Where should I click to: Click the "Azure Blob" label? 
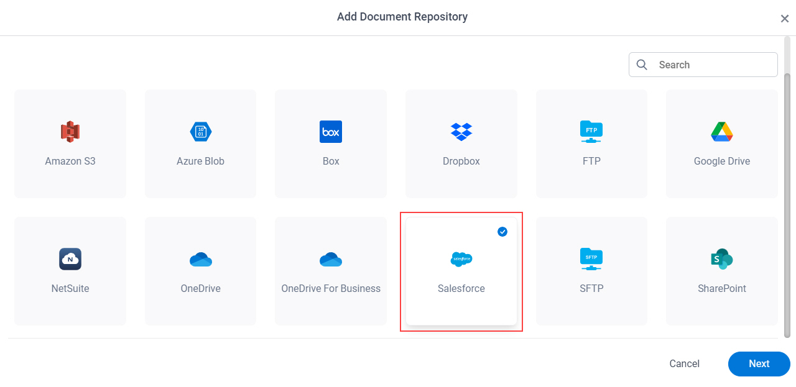pyautogui.click(x=201, y=161)
